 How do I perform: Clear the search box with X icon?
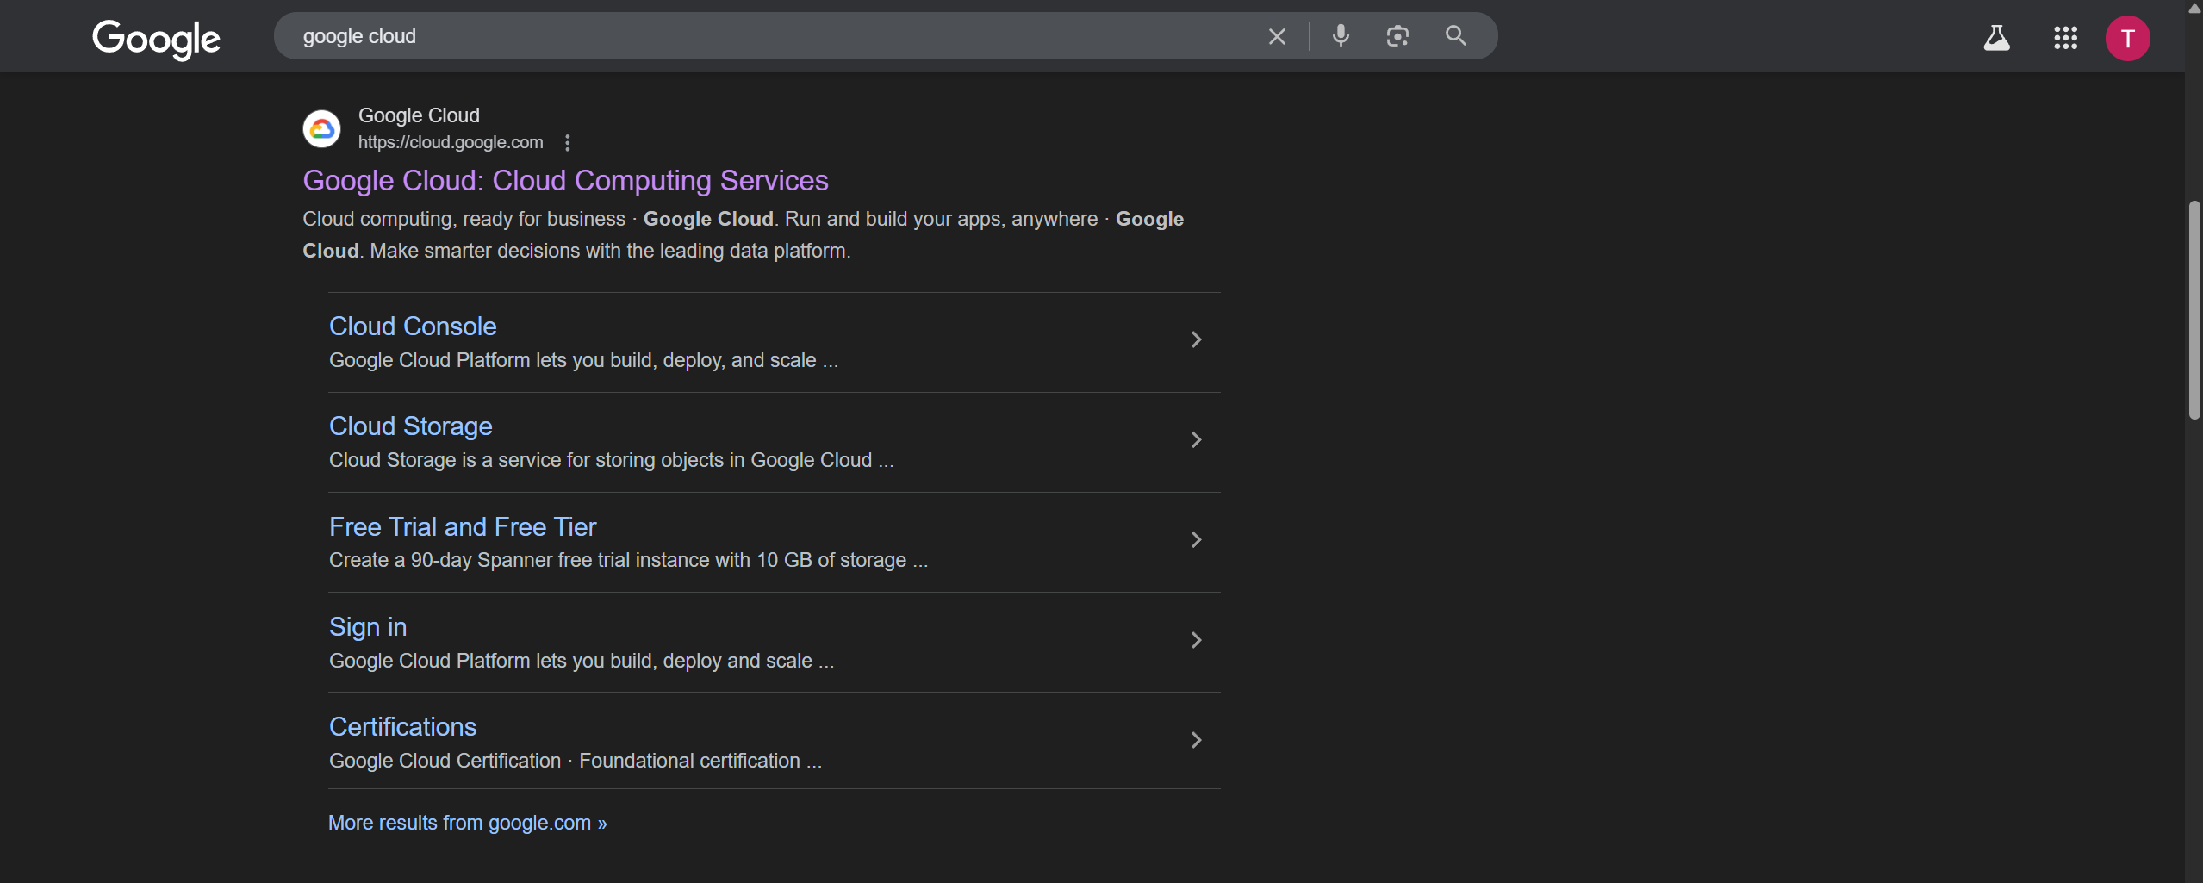point(1276,36)
